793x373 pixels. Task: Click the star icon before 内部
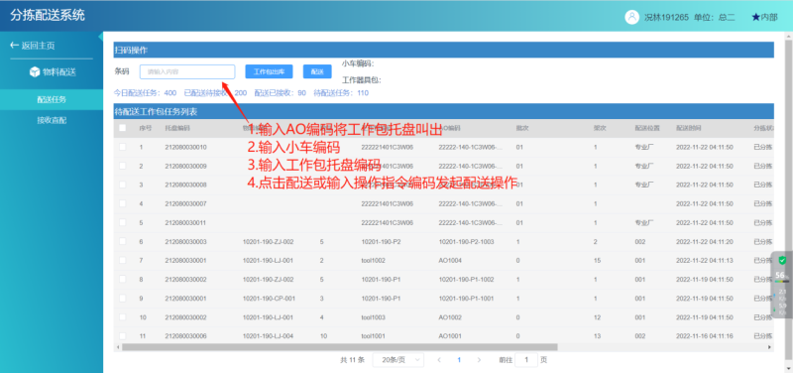click(x=755, y=17)
